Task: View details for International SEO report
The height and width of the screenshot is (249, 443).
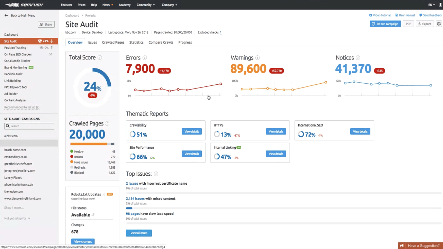Action: (x=360, y=131)
